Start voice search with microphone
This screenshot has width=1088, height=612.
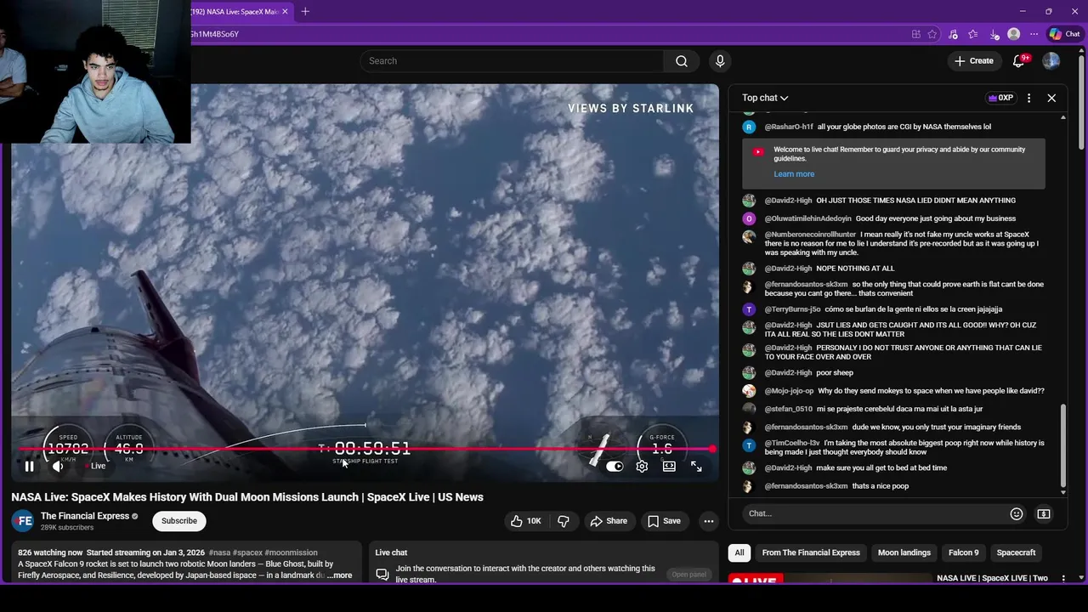pos(720,61)
